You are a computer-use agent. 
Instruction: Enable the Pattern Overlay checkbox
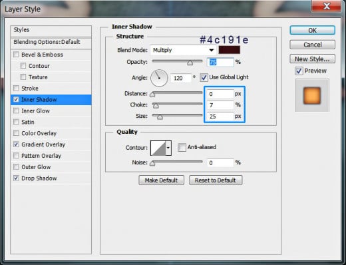click(x=16, y=155)
